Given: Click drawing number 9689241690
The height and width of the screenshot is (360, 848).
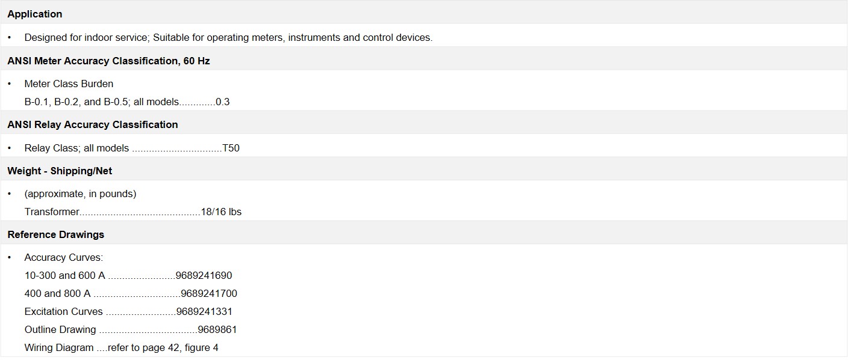Looking at the screenshot, I should [x=204, y=276].
